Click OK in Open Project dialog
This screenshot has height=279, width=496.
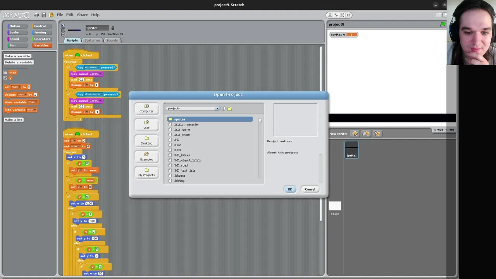(x=290, y=189)
